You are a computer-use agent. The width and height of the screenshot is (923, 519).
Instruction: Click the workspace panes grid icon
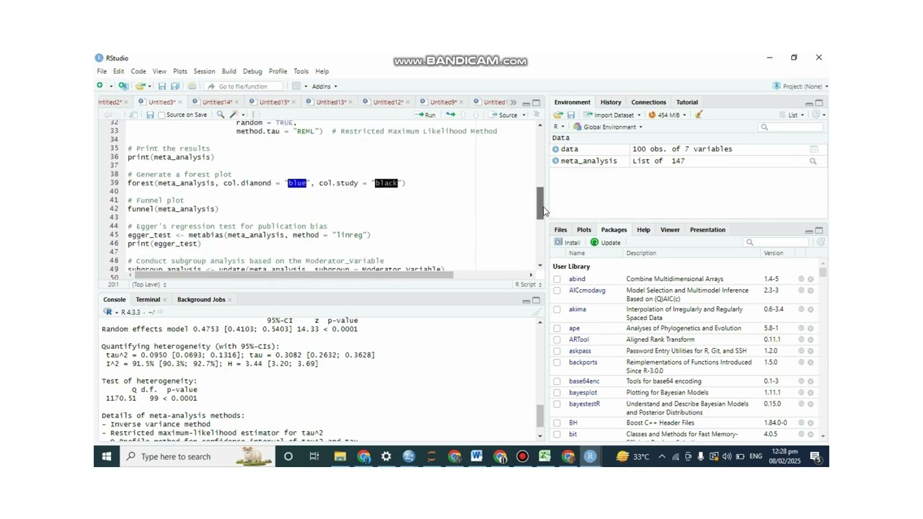point(296,86)
